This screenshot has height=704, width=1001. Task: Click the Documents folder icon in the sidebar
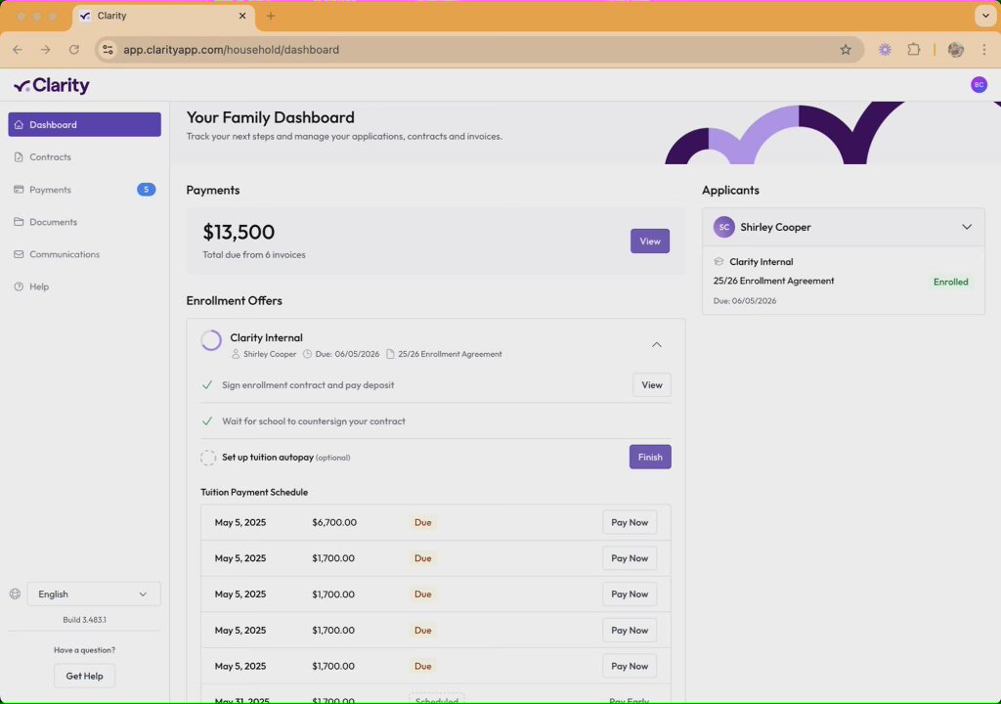tap(19, 222)
